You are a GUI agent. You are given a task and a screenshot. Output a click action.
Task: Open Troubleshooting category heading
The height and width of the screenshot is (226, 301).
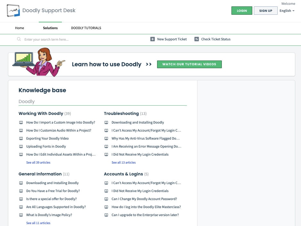tap(121, 113)
